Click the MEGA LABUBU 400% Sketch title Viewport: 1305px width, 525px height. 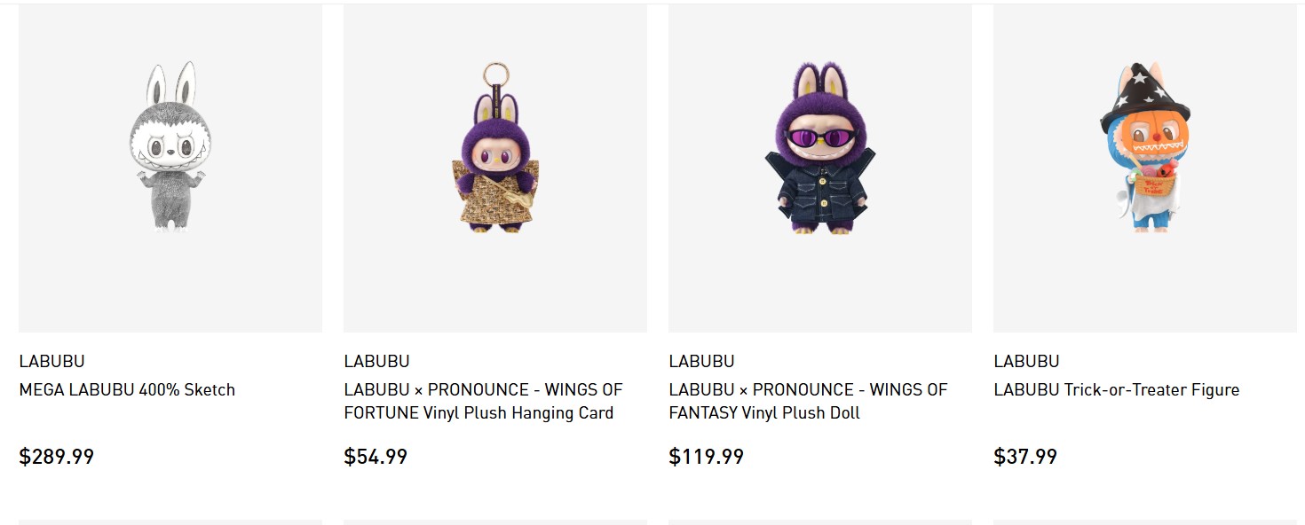127,389
